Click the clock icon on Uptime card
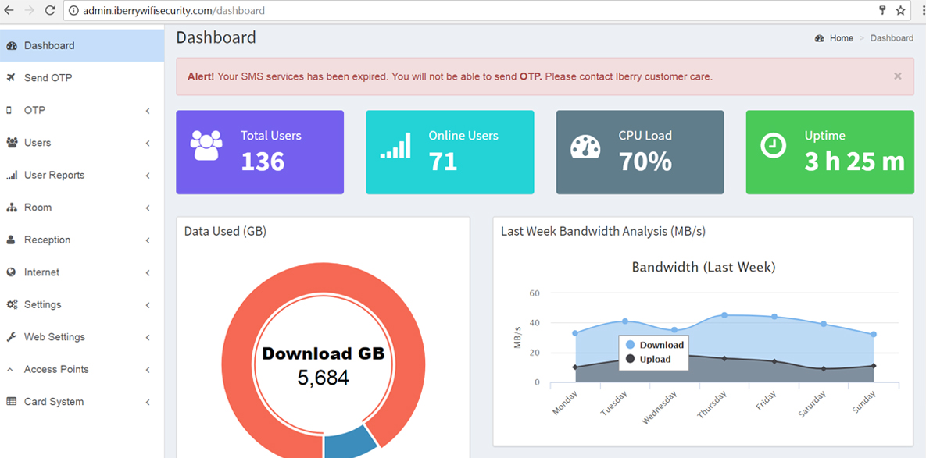The height and width of the screenshot is (458, 926). [x=773, y=146]
